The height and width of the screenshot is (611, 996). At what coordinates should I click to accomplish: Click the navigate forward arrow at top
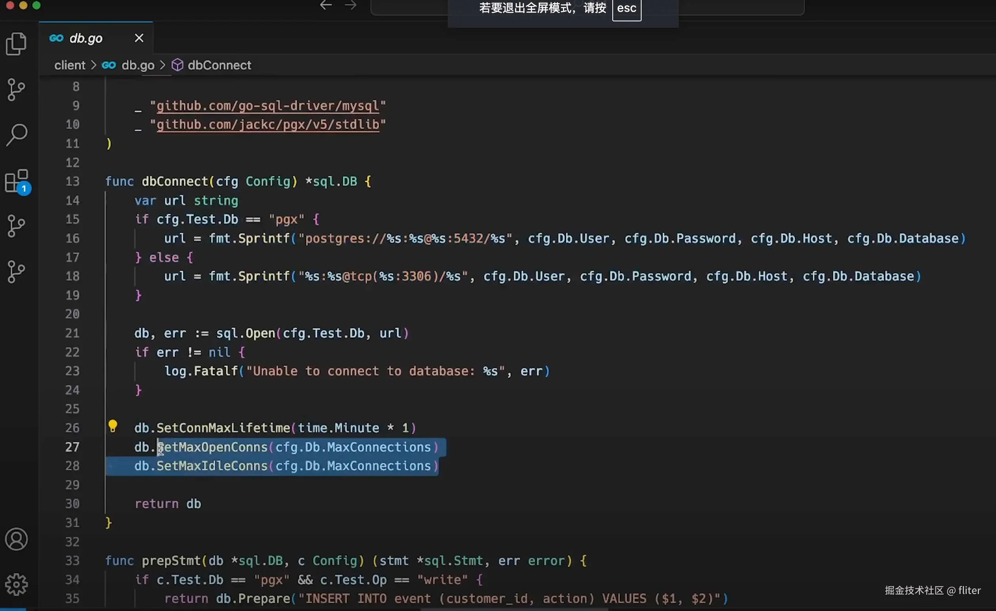350,6
